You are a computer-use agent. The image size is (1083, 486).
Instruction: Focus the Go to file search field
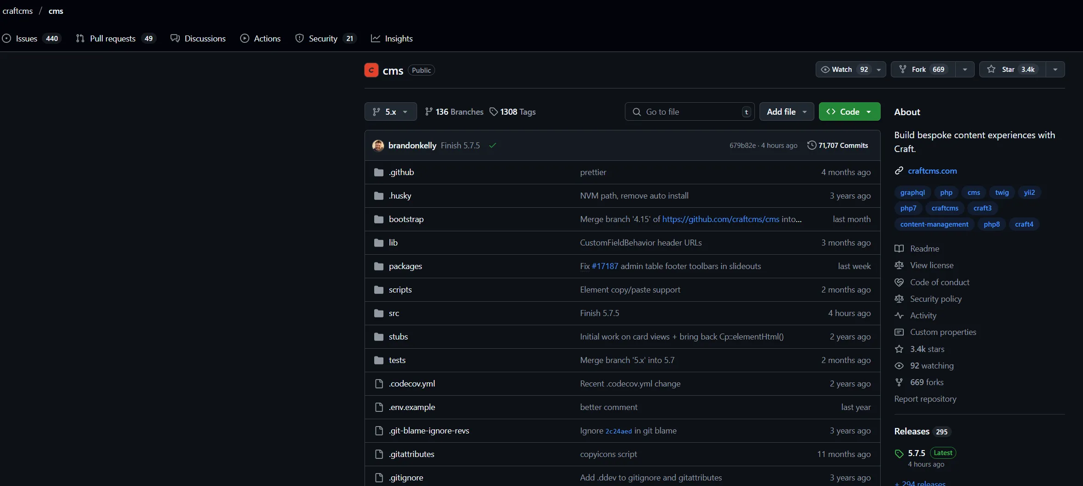pyautogui.click(x=689, y=112)
